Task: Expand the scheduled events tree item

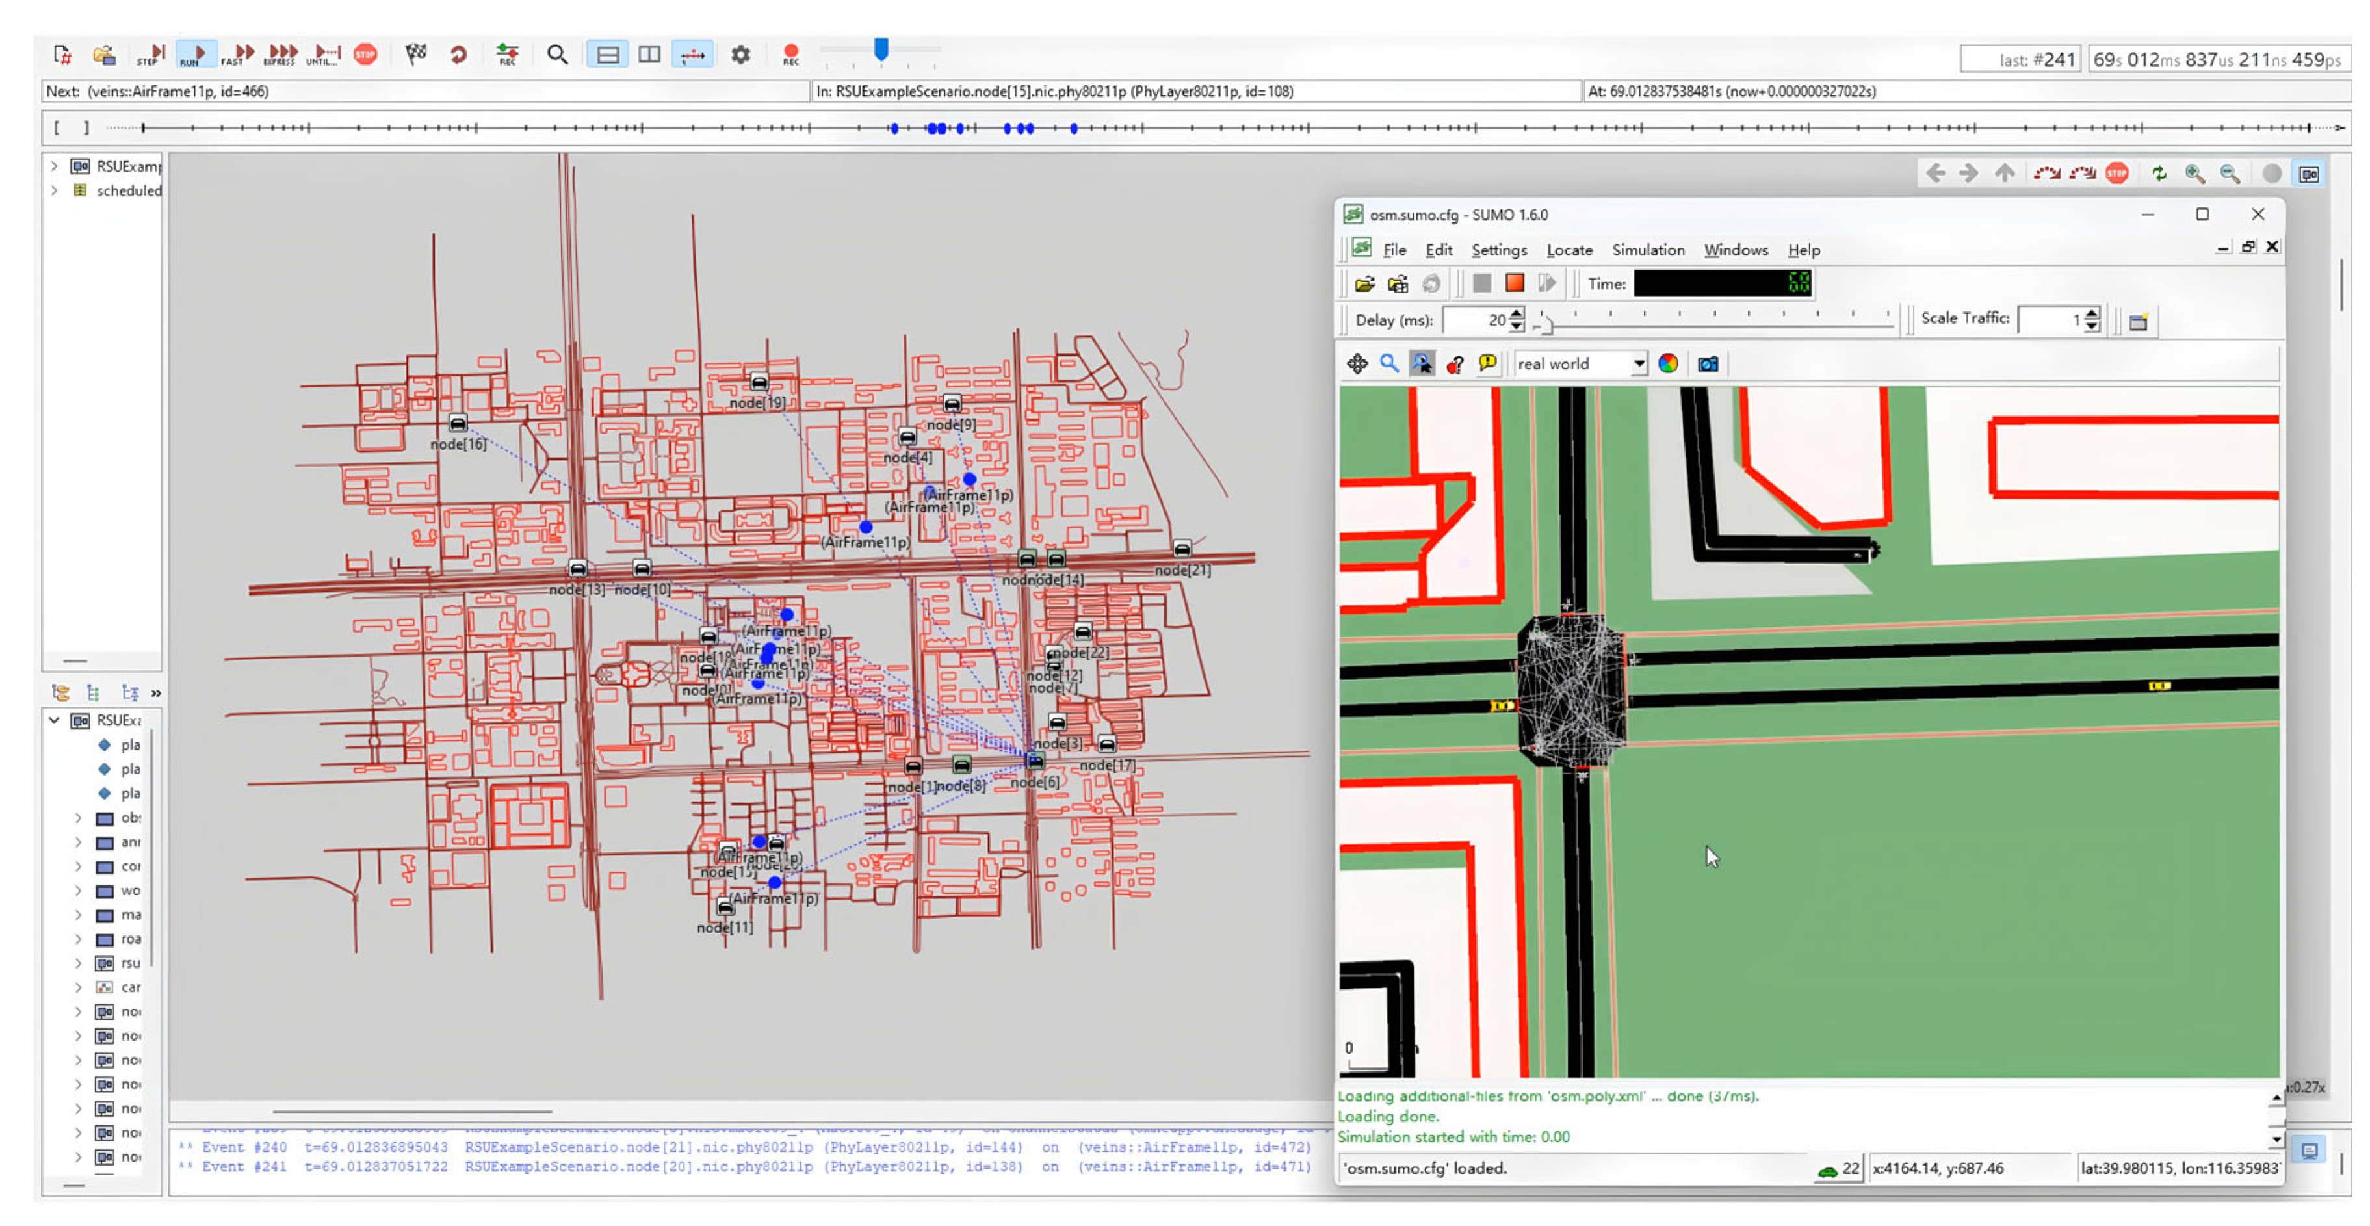Action: [55, 190]
